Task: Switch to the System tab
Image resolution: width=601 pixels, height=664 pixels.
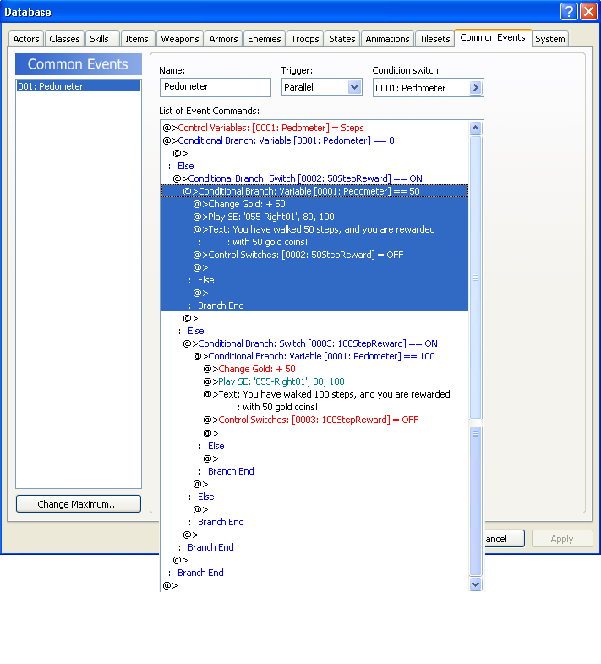Action: coord(549,39)
